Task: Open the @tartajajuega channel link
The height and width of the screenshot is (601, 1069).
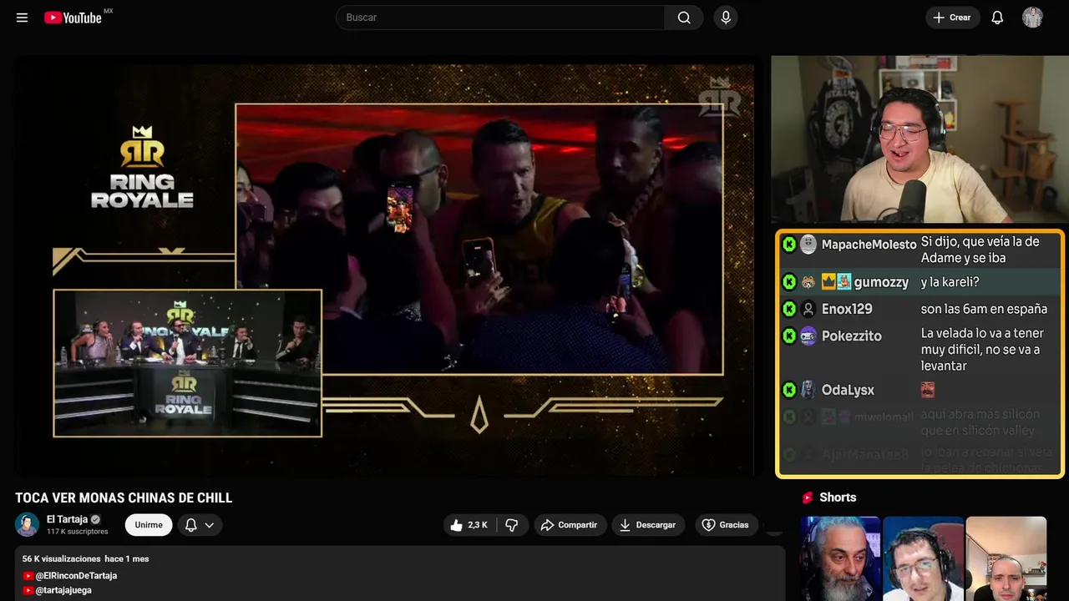Action: 63,590
